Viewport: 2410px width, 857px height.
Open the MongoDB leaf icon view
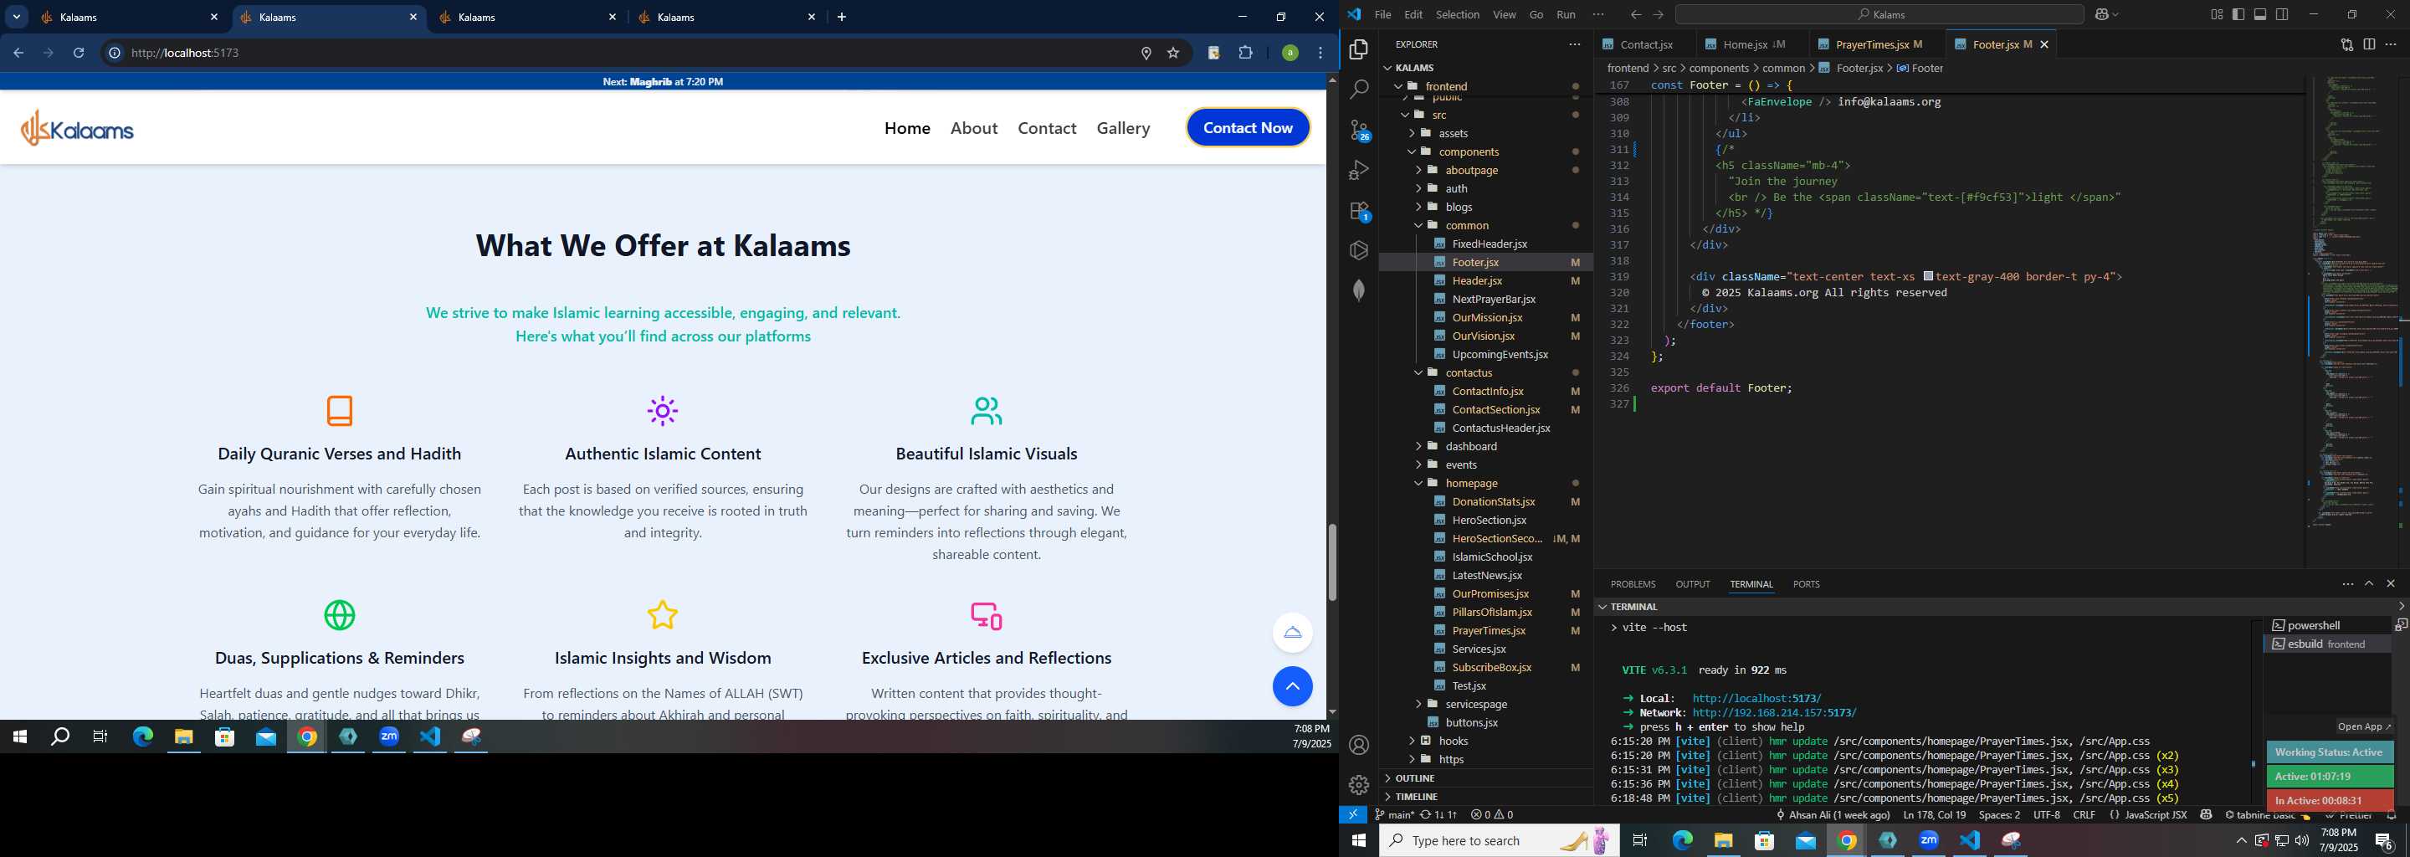click(1358, 291)
